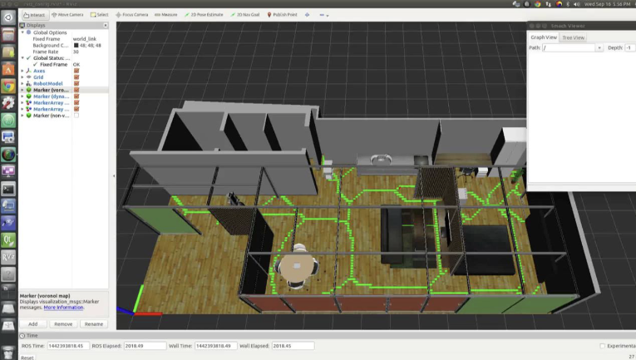Close the Displays panel
The height and width of the screenshot is (360, 636).
pos(106,25)
